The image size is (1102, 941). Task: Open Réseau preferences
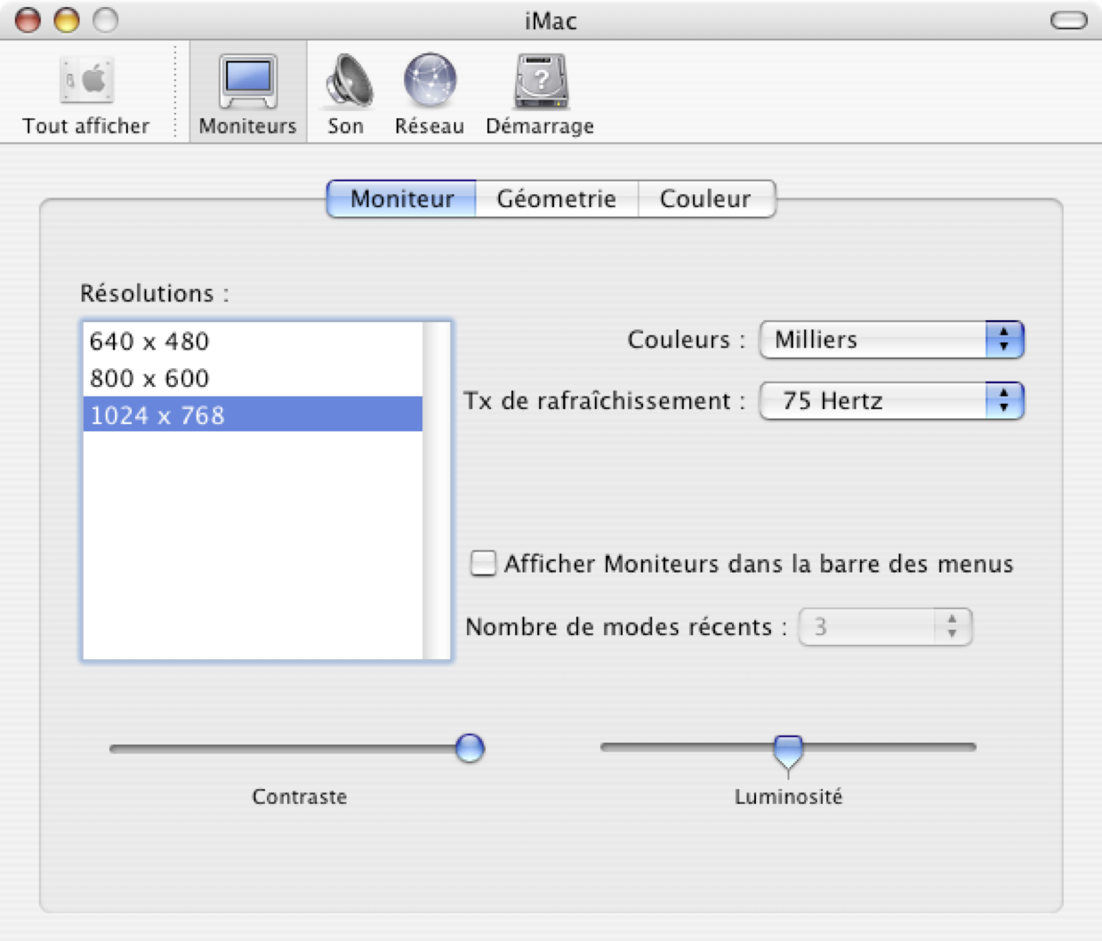(x=430, y=94)
